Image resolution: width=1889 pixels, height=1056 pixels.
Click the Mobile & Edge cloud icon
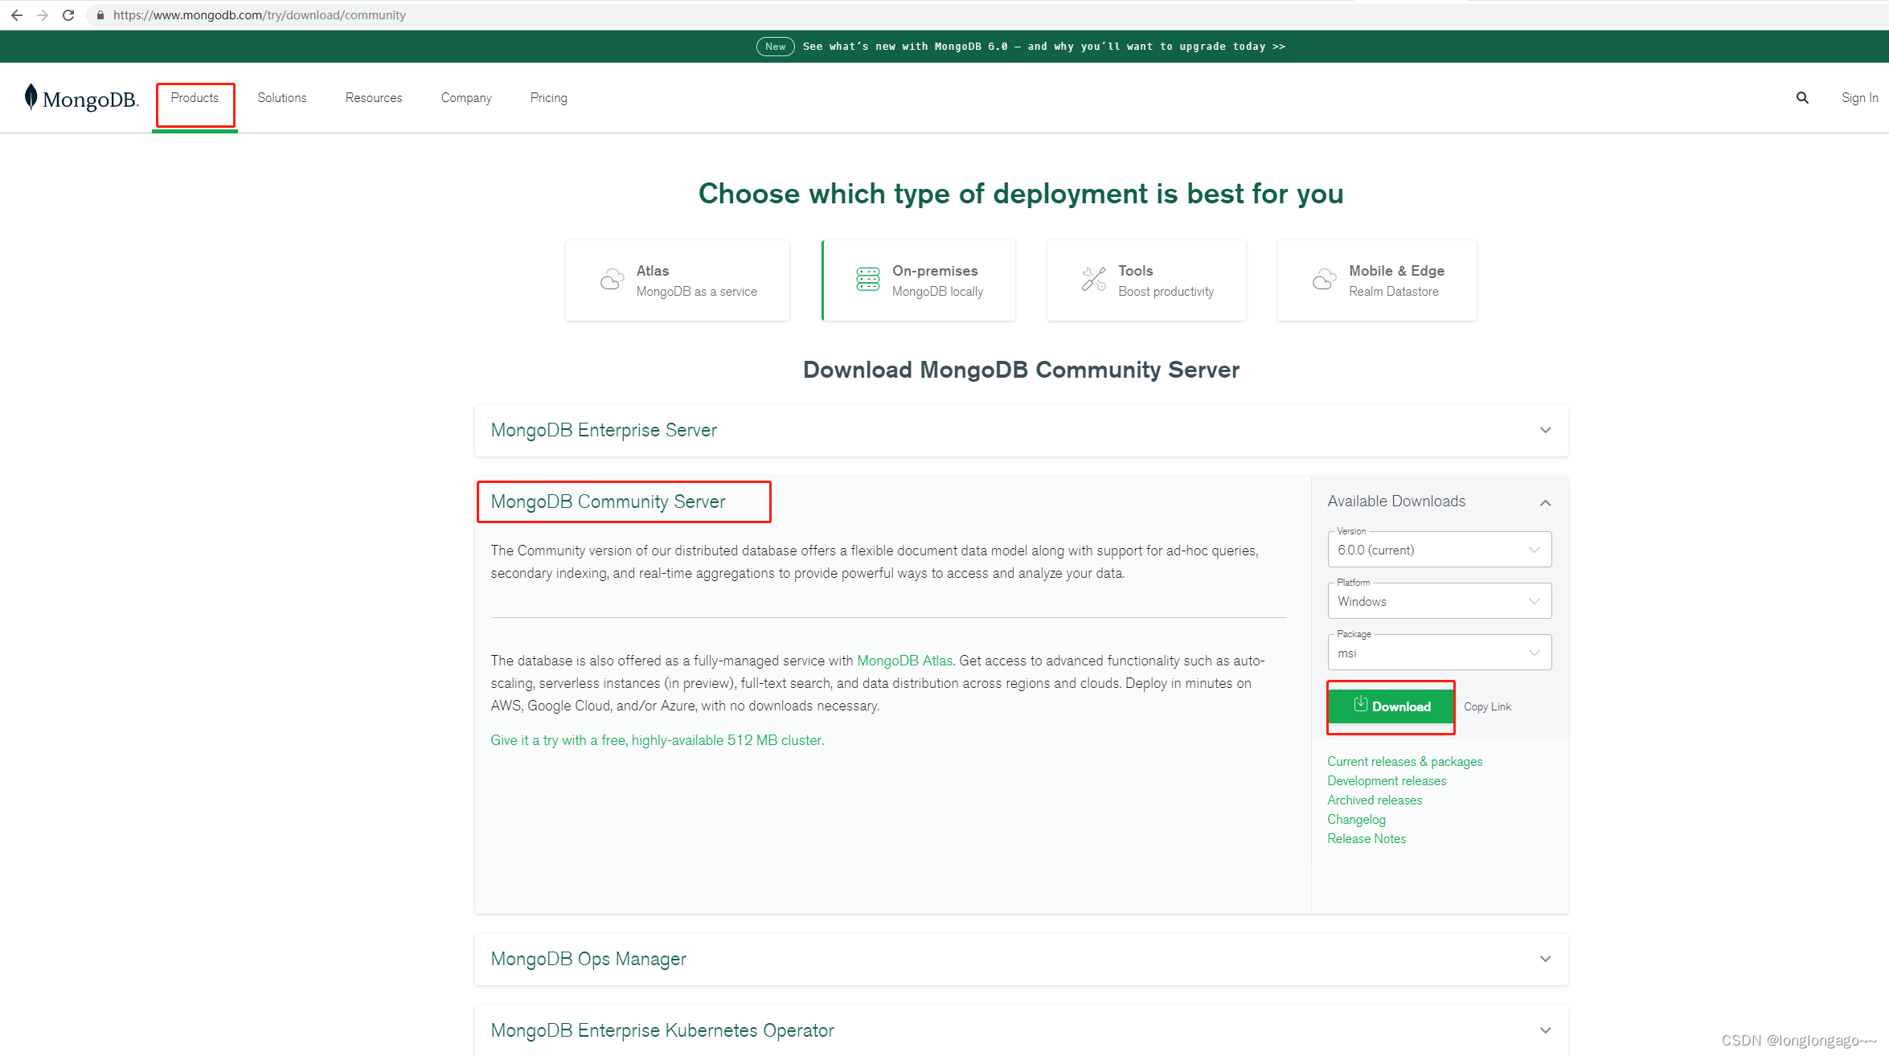point(1324,279)
